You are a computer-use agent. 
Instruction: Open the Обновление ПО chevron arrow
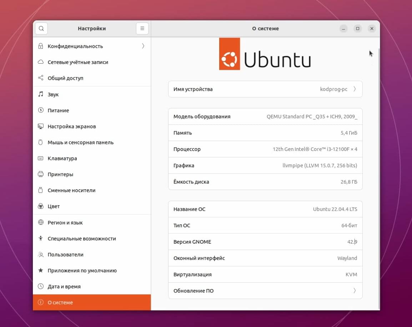click(x=355, y=291)
